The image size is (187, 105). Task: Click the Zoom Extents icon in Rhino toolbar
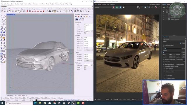point(11,11)
